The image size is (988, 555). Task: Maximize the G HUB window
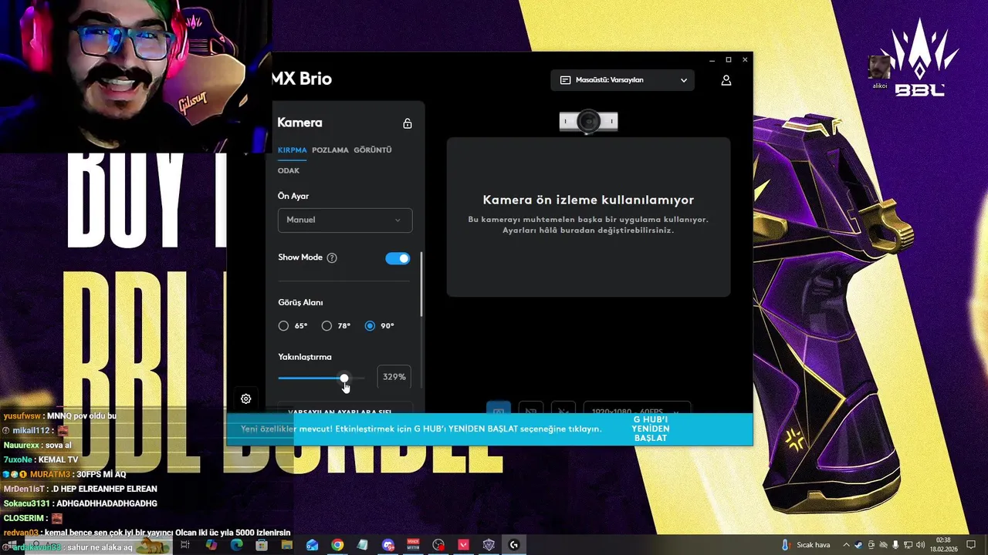coord(729,59)
